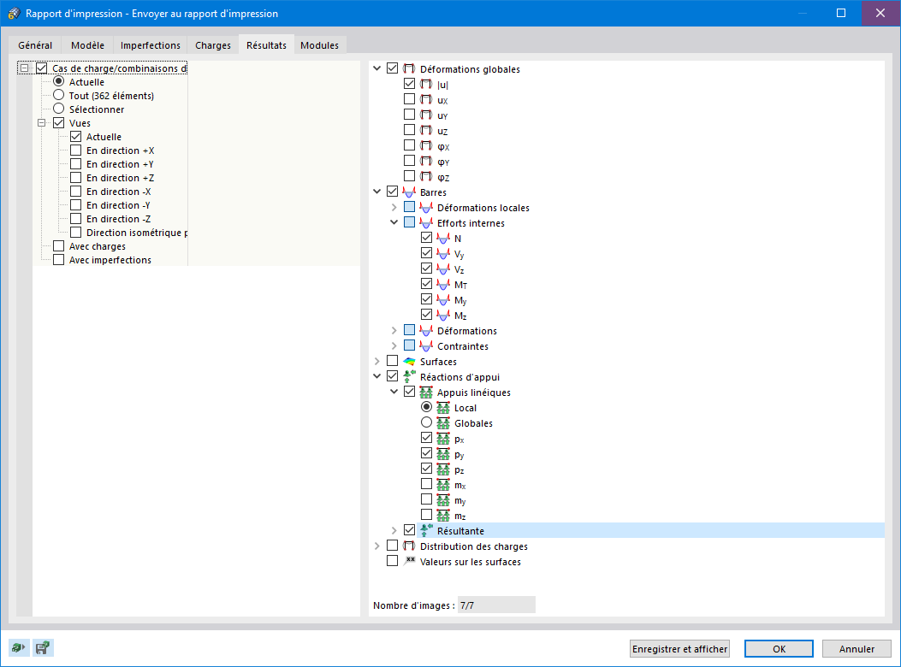Enable the Avec imperfections checkbox
Image resolution: width=901 pixels, height=667 pixels.
[x=58, y=260]
